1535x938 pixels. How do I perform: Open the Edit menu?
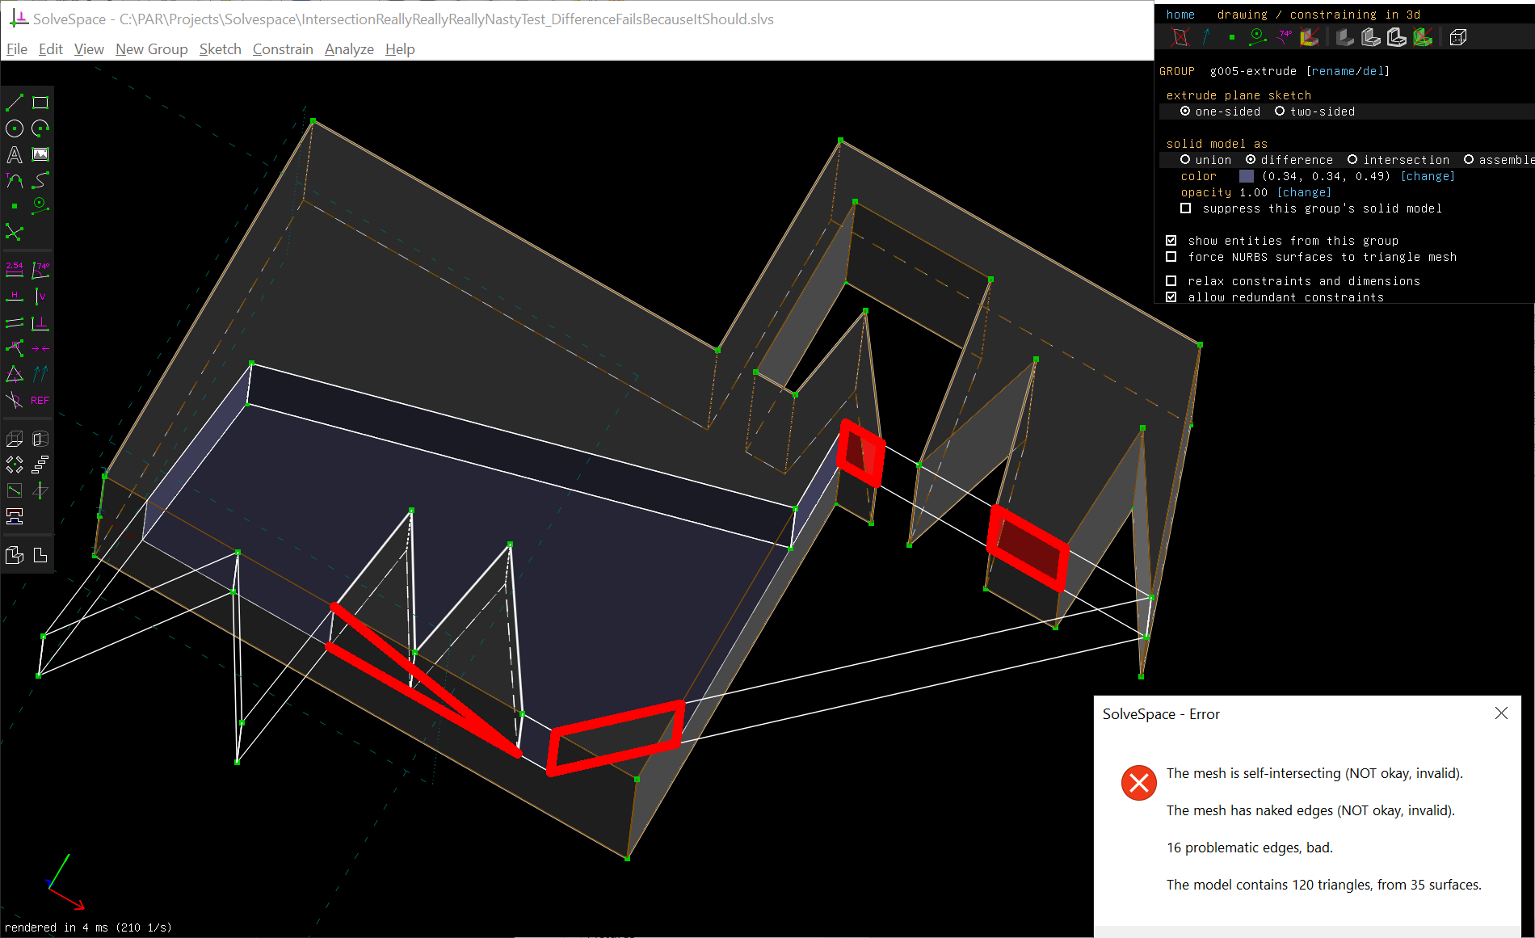coord(51,49)
